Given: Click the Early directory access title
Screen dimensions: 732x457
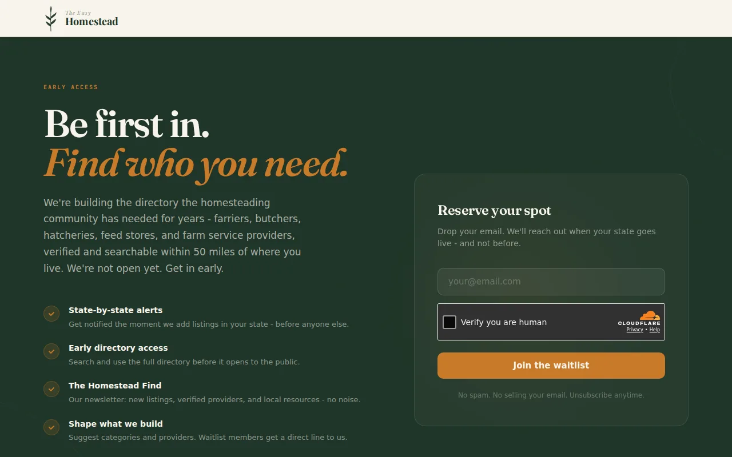Looking at the screenshot, I should 118,348.
